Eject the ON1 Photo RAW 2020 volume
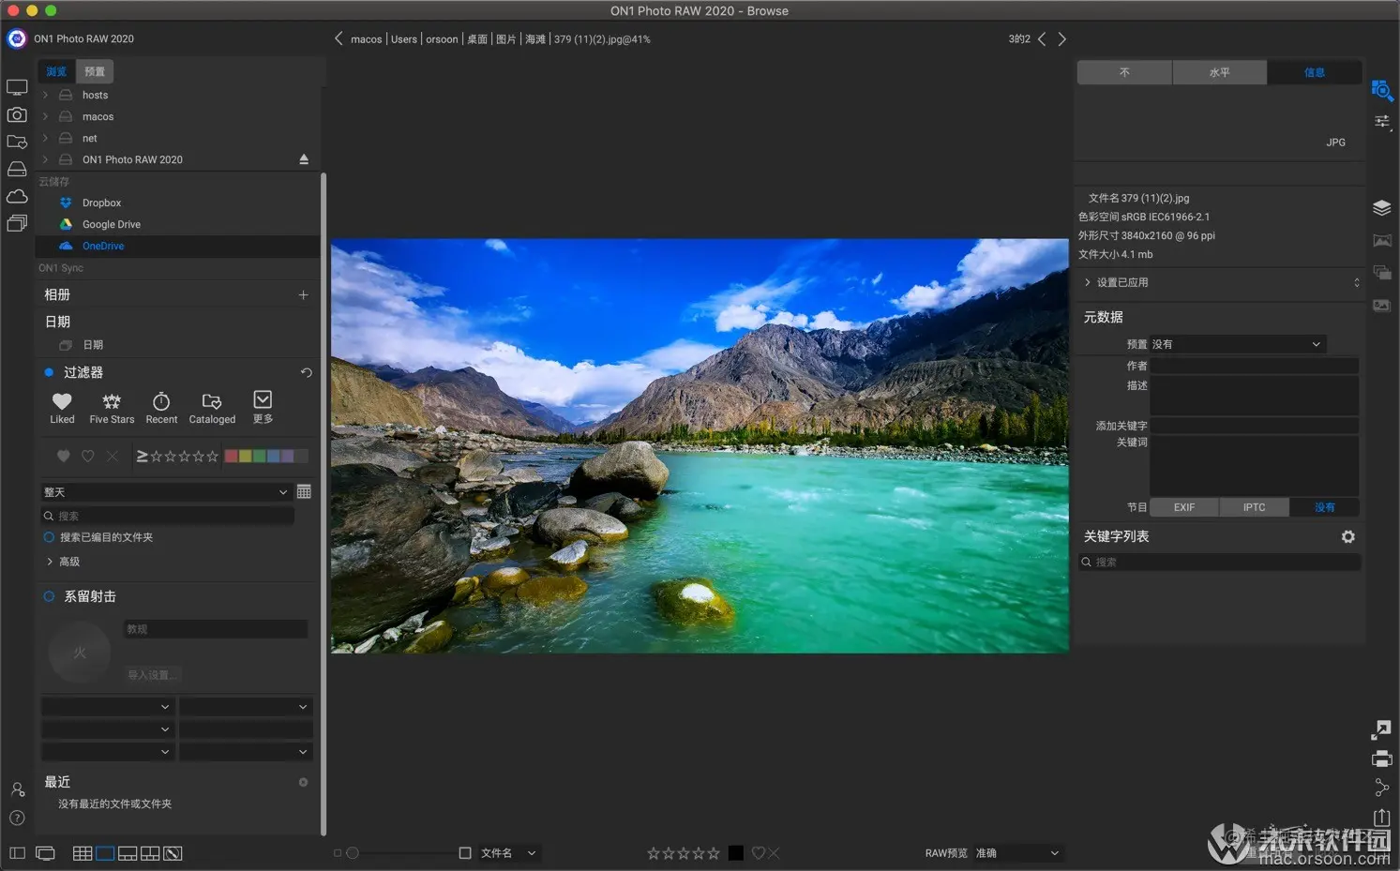The image size is (1400, 871). coord(304,159)
